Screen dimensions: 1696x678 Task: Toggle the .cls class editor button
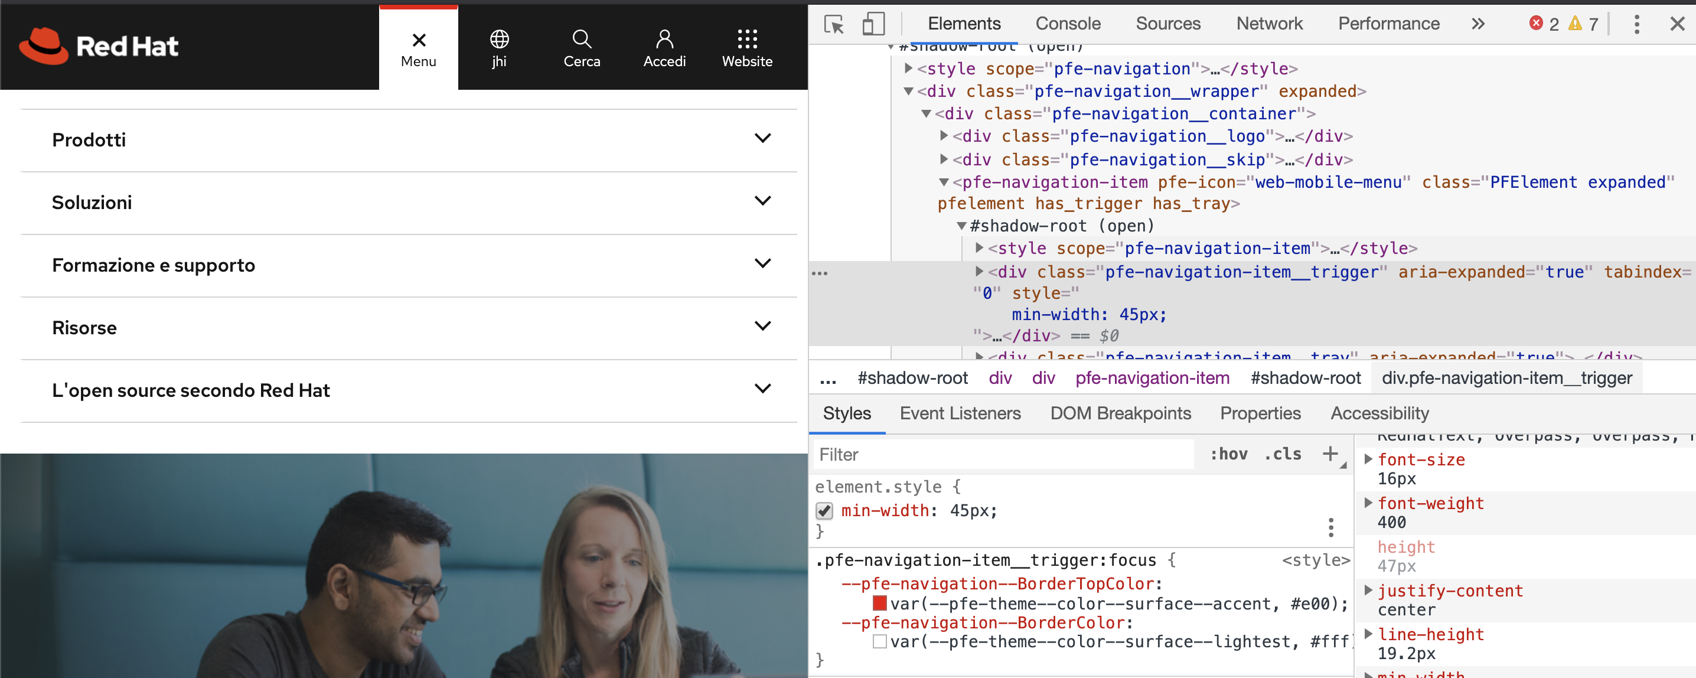1283,454
